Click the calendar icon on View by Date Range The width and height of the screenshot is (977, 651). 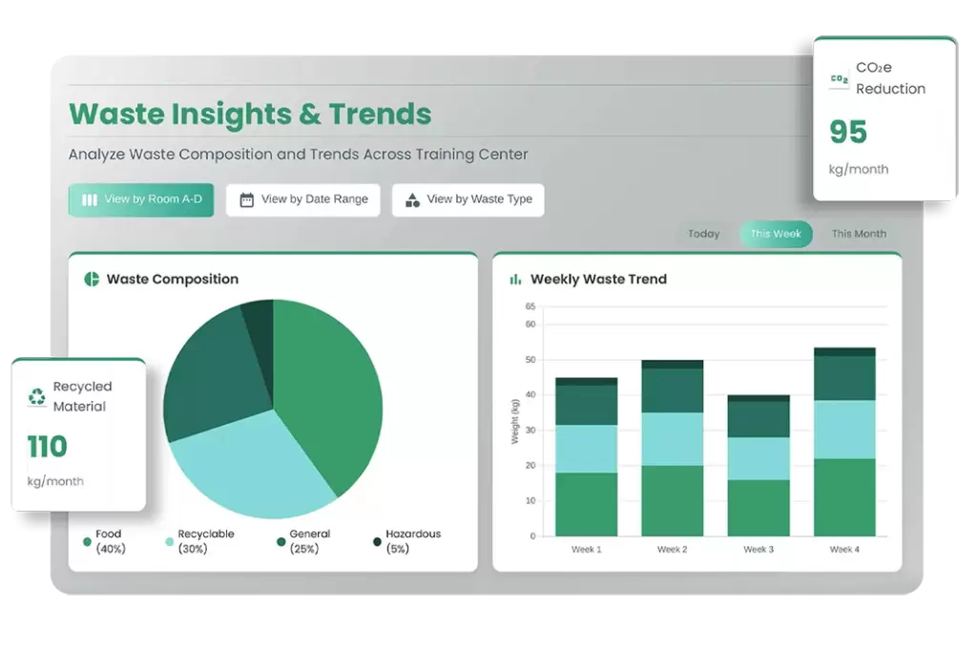[244, 199]
